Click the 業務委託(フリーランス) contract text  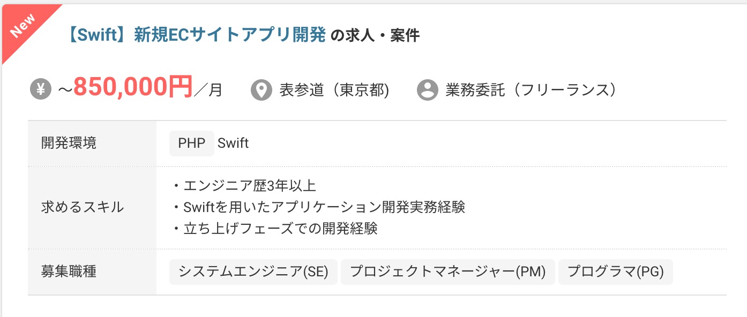531,90
